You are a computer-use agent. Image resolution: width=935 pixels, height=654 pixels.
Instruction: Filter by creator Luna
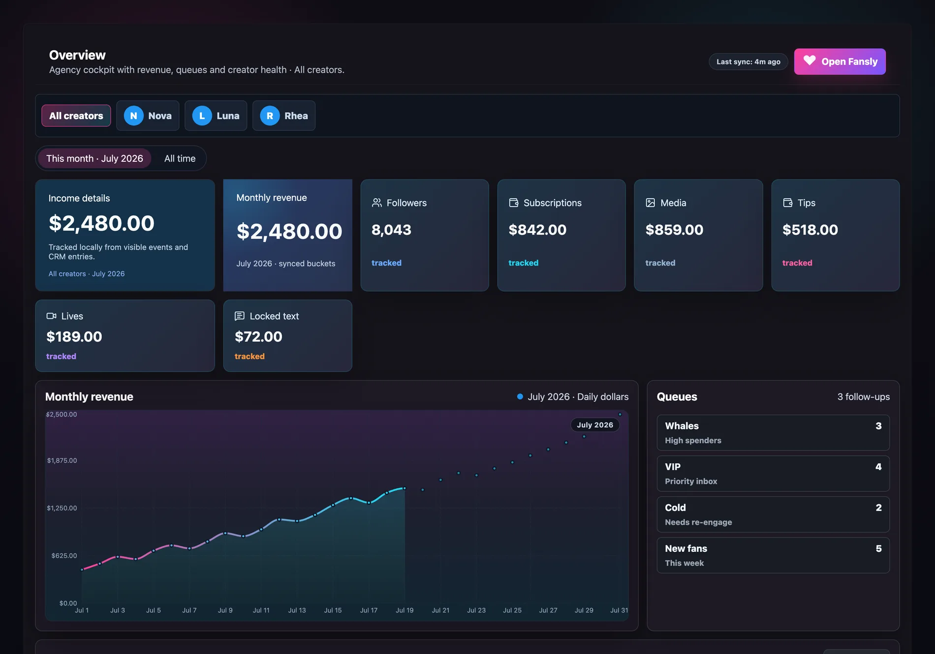pyautogui.click(x=216, y=116)
